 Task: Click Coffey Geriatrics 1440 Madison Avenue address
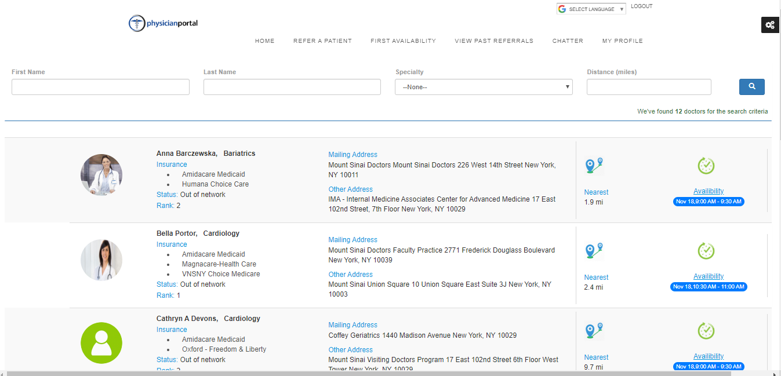coord(422,335)
